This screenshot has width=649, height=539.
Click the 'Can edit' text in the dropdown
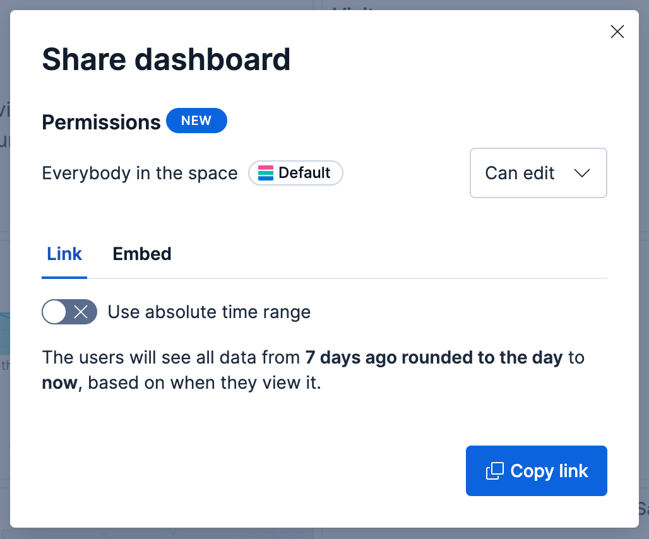coord(520,173)
